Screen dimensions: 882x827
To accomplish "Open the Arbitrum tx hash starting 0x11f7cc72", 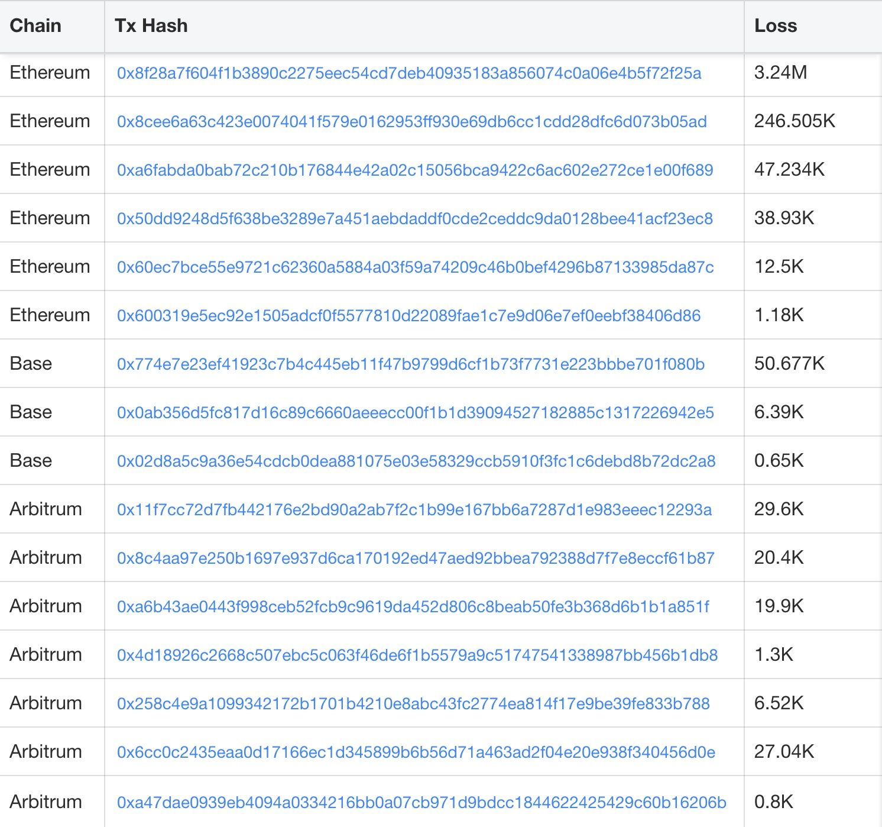I will click(414, 510).
